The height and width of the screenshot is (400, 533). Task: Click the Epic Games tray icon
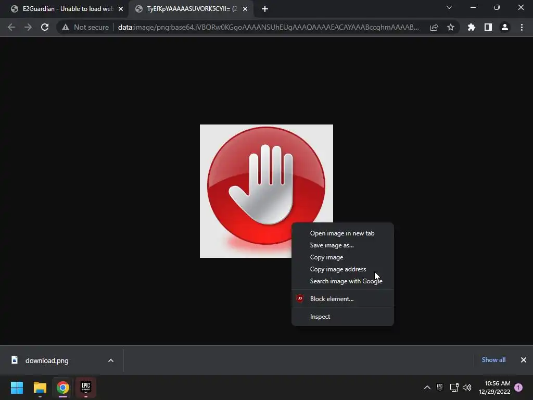point(440,387)
